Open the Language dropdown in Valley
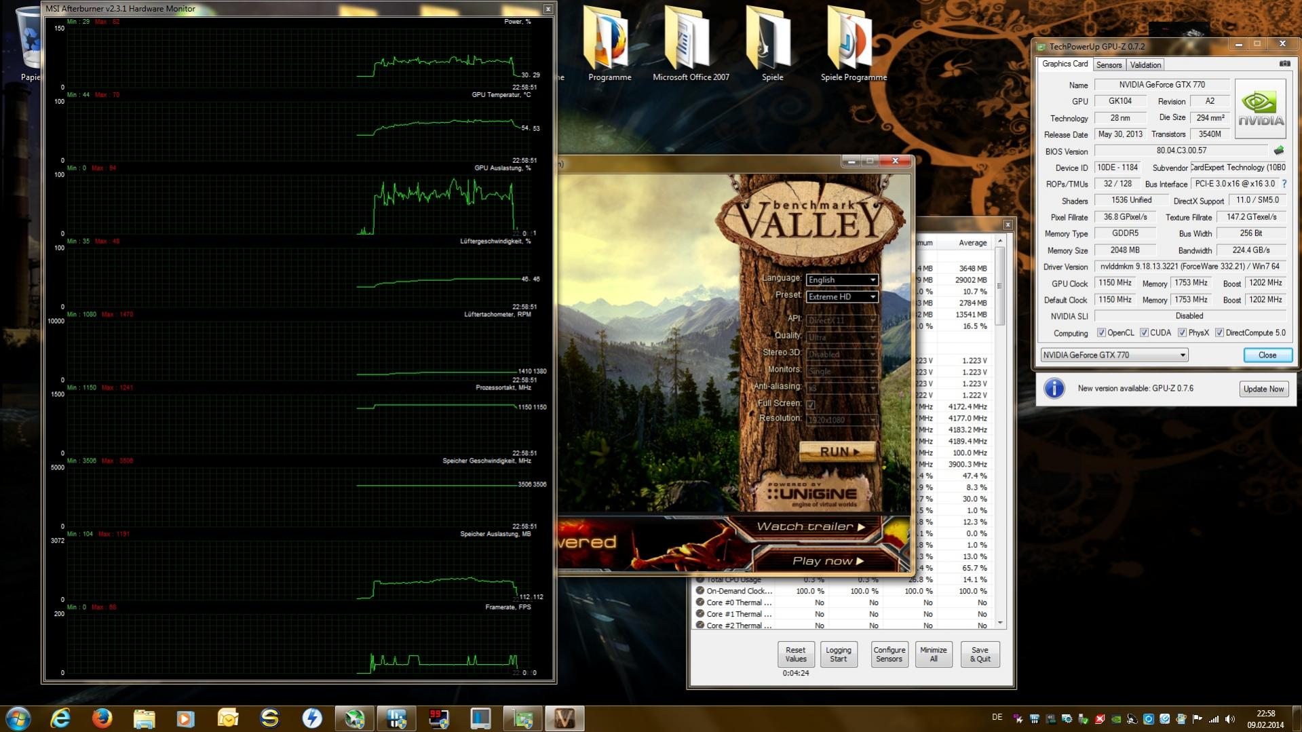The height and width of the screenshot is (732, 1302). [x=841, y=280]
